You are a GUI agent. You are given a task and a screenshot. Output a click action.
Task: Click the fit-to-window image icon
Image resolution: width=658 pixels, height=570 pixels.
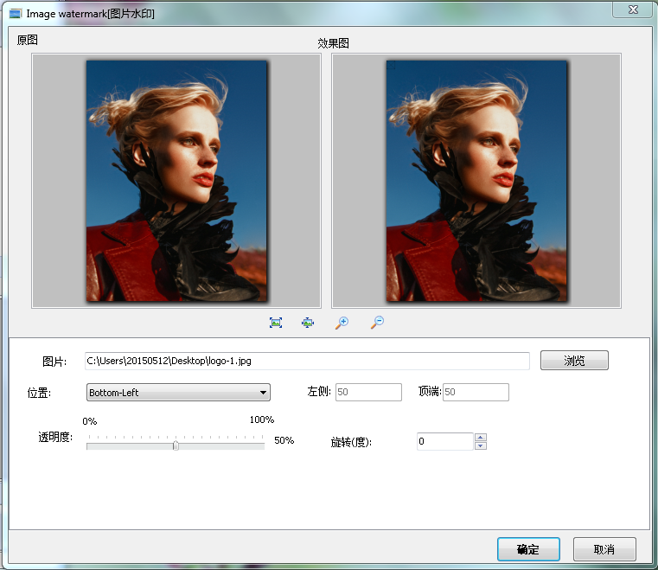pos(276,323)
